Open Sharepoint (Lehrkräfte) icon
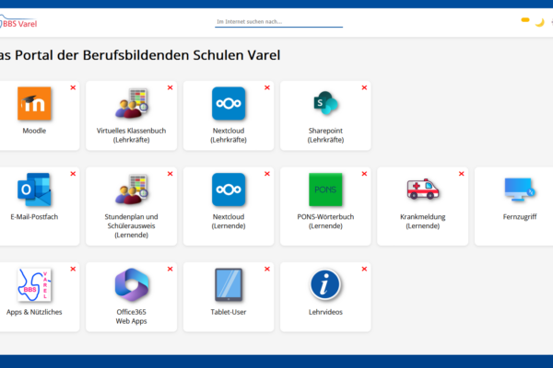 (325, 103)
